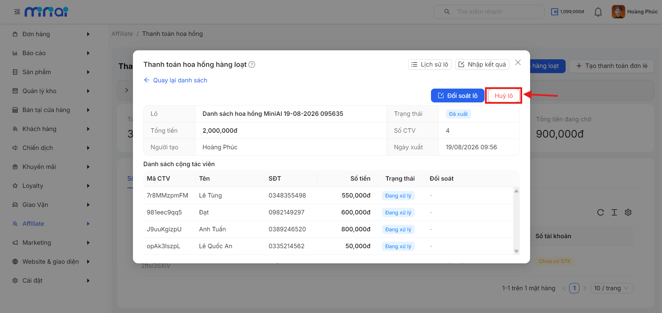Open the notification bell

point(598,12)
